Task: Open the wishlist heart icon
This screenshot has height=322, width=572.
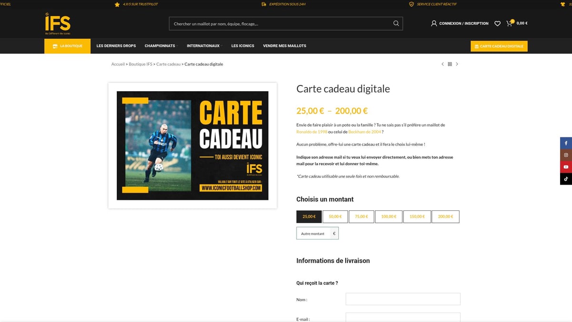Action: pyautogui.click(x=497, y=23)
